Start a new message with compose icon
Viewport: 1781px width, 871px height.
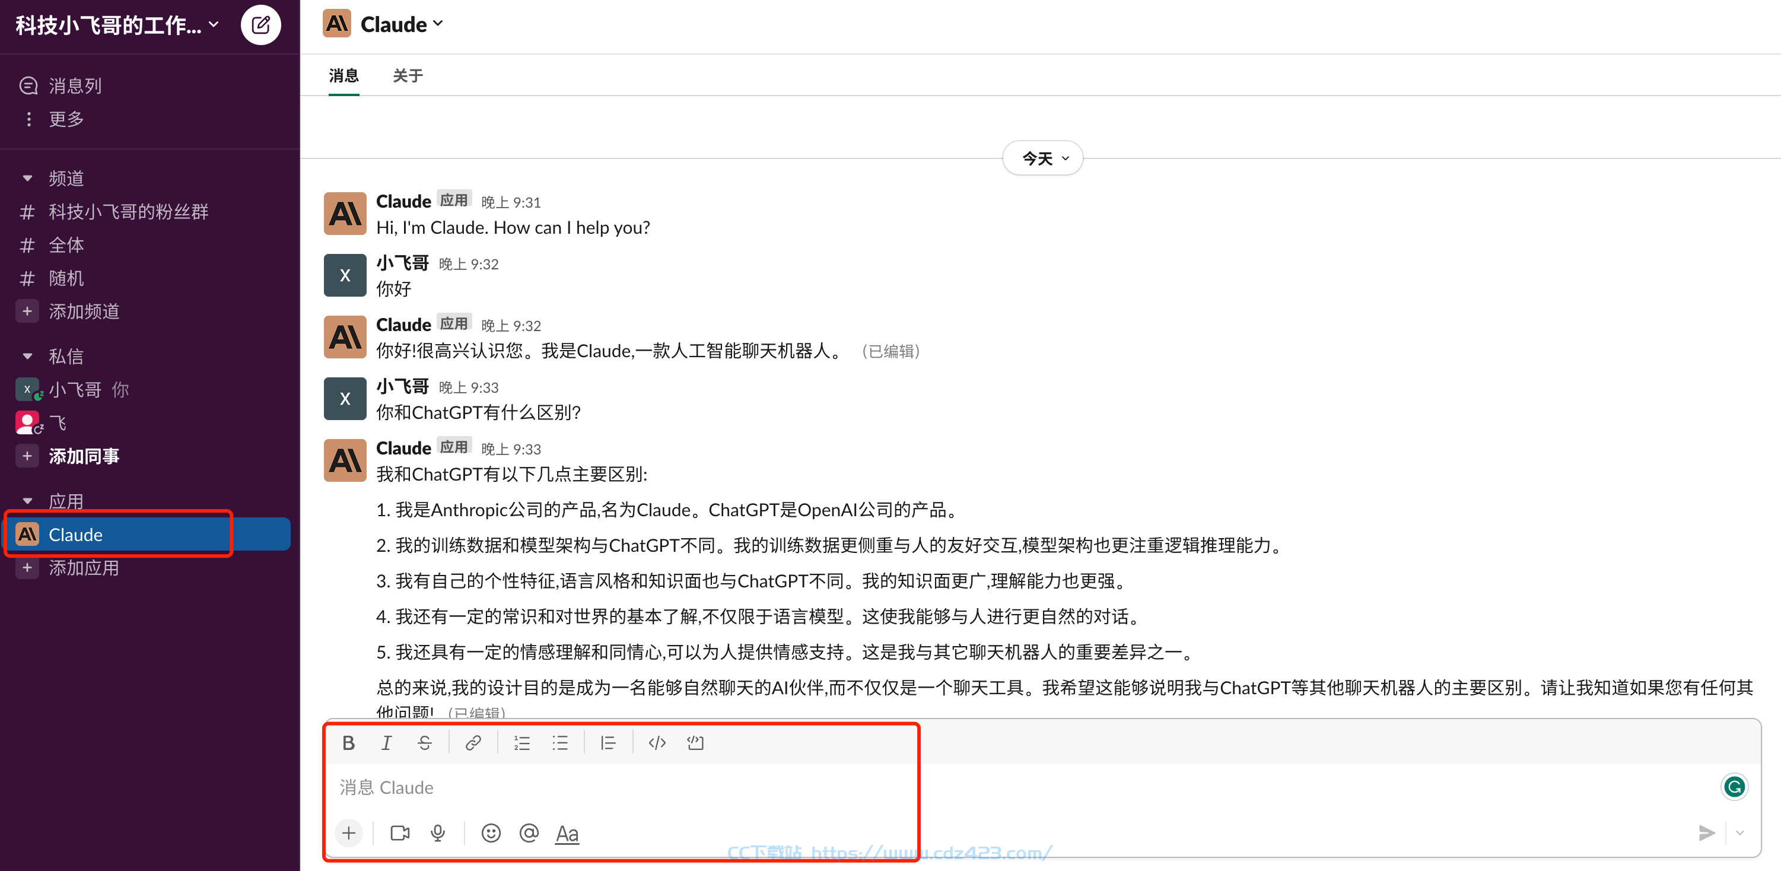[x=260, y=26]
